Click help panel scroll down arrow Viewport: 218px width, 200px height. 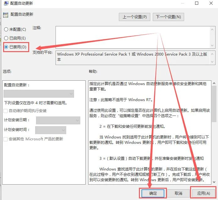click(214, 182)
